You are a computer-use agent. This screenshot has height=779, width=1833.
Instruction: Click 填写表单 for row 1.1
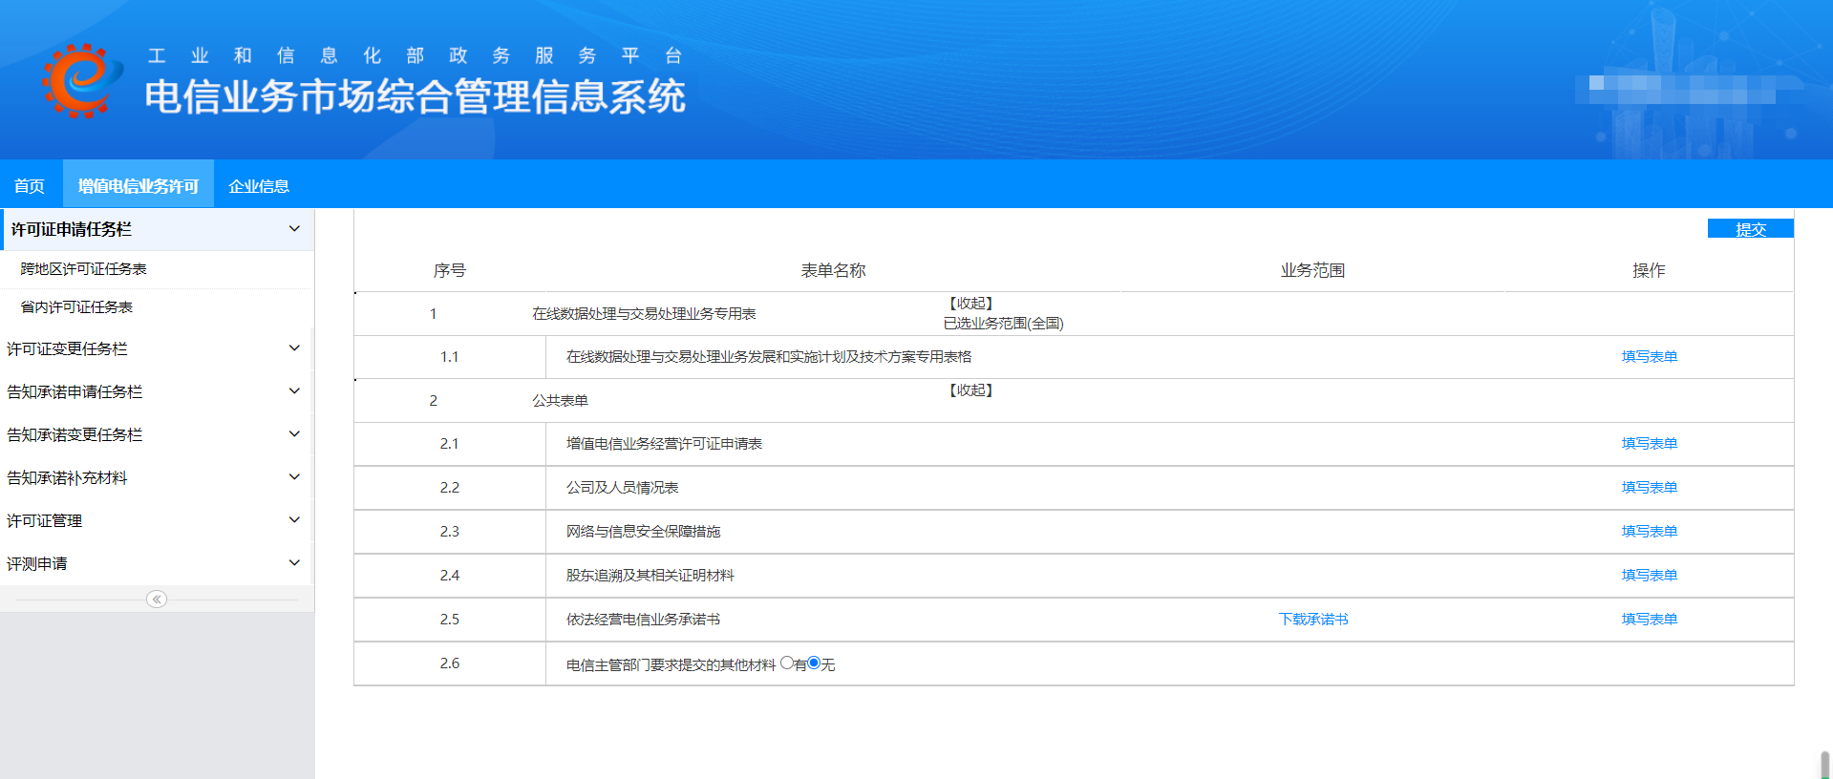pyautogui.click(x=1649, y=357)
